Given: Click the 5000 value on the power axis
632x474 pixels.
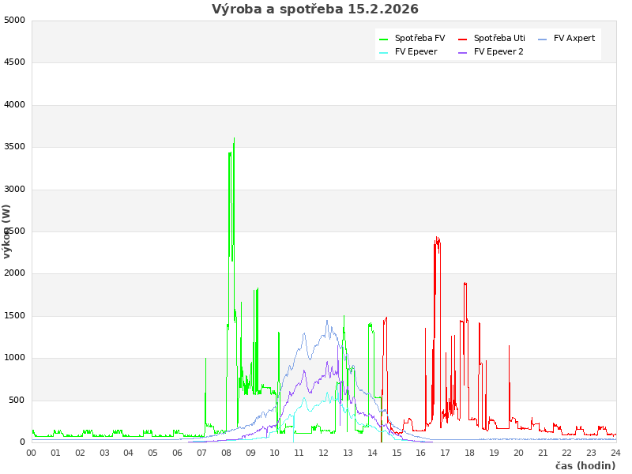Looking at the screenshot, I should click(x=14, y=20).
